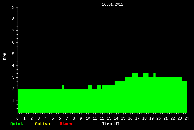Viewport: 194px width, 130px height.
Task: Click the Kpm vertical axis label
Action: coord(5,56)
